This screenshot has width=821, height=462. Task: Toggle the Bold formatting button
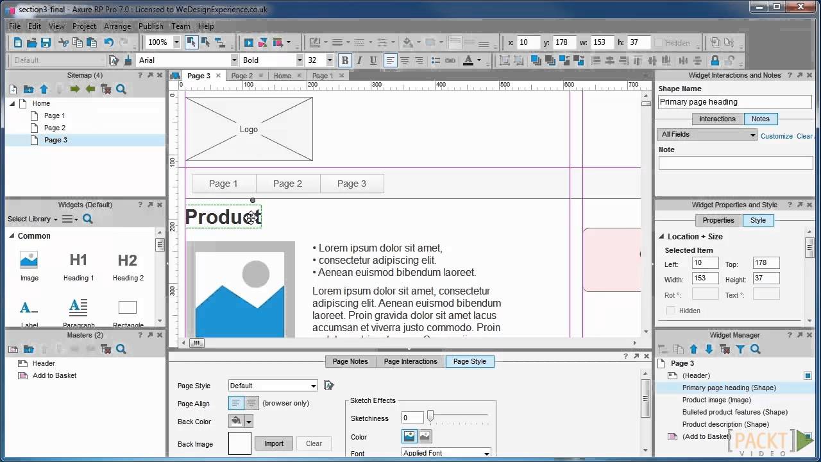344,60
